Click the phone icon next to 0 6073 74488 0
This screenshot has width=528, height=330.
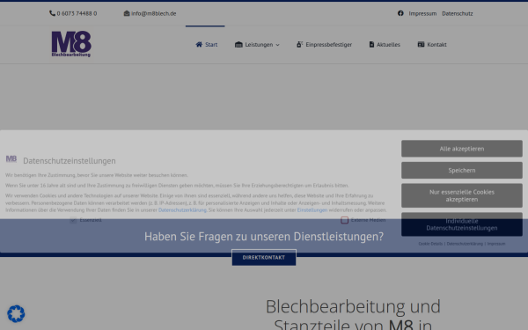pos(52,13)
